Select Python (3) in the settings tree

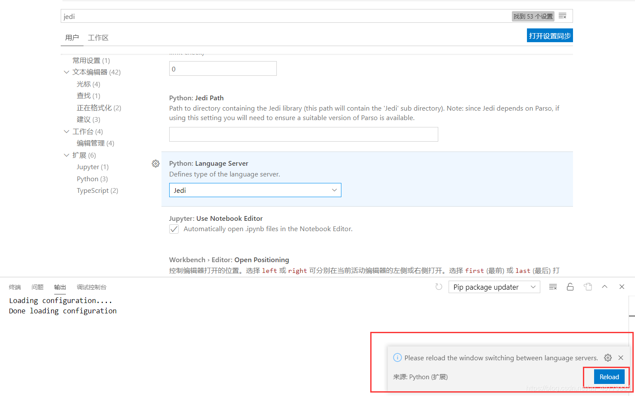(92, 179)
